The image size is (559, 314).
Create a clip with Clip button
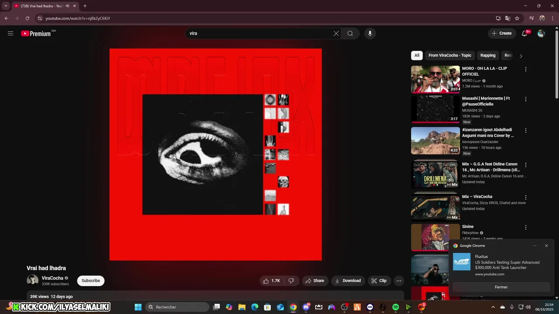pos(379,281)
